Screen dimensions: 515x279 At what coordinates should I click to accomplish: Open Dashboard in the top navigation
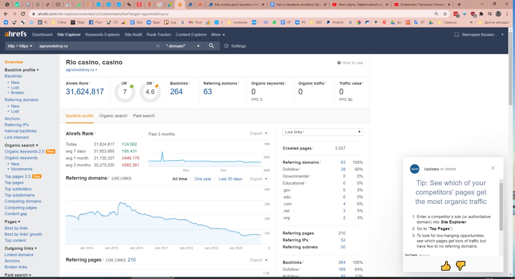[x=42, y=35]
